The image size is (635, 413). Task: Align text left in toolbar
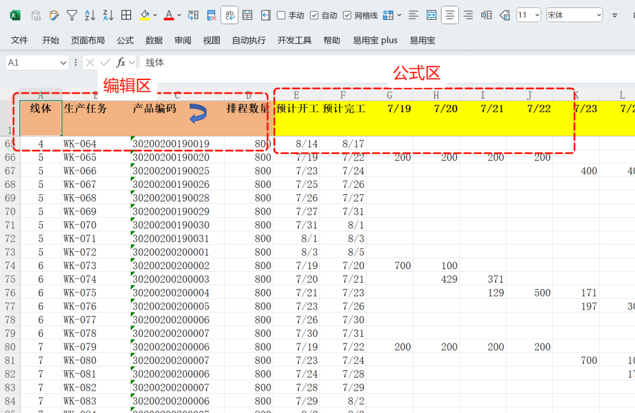click(x=414, y=16)
